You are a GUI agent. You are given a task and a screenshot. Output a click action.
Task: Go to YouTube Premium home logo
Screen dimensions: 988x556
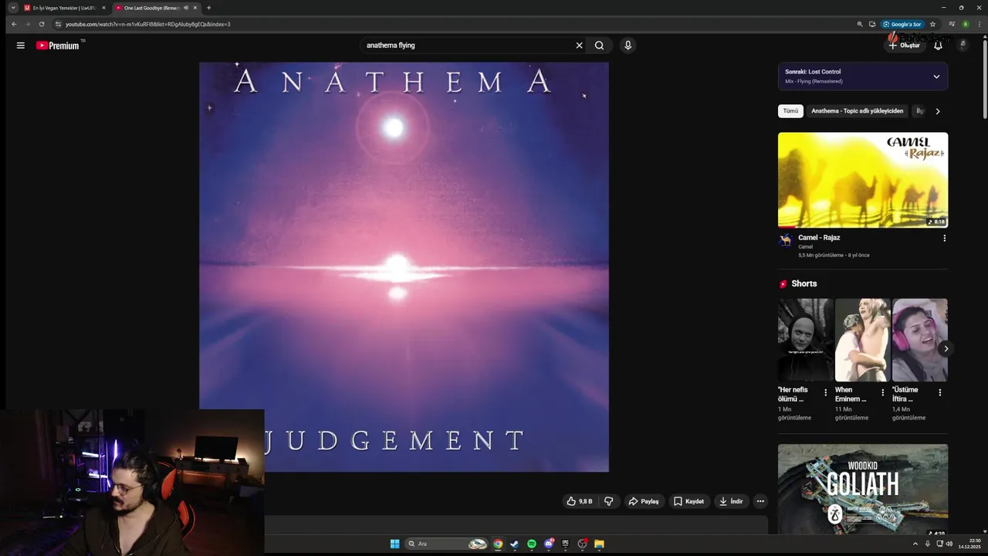[x=58, y=46]
